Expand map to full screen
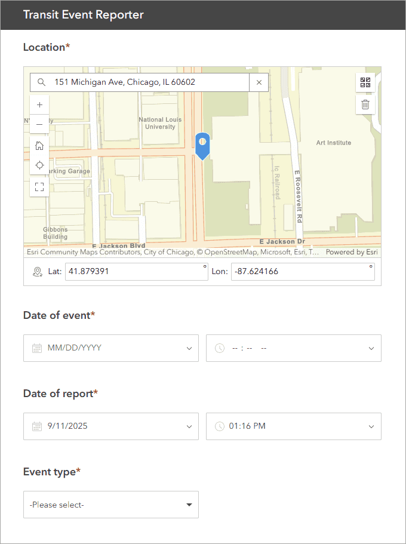The image size is (406, 544). (39, 187)
